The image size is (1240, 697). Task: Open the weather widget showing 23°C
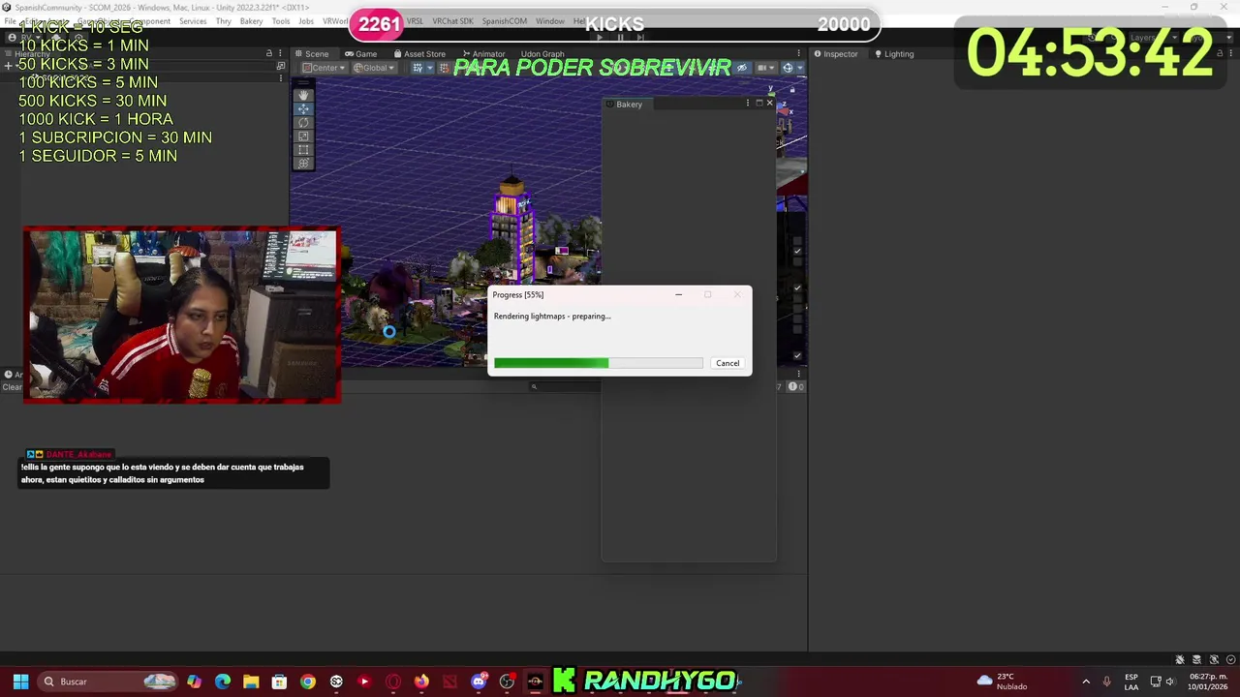(x=1003, y=682)
